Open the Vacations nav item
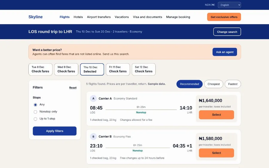 122,17
